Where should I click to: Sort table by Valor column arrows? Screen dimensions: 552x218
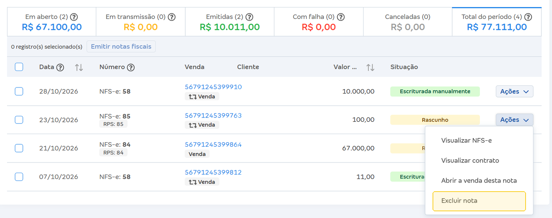(370, 67)
